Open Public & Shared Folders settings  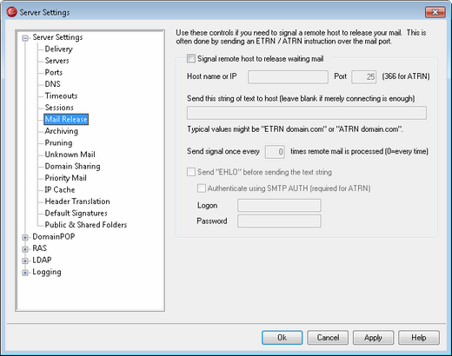86,225
